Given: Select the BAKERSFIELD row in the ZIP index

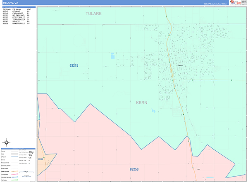Looking at the screenshot, I should coord(16,23).
